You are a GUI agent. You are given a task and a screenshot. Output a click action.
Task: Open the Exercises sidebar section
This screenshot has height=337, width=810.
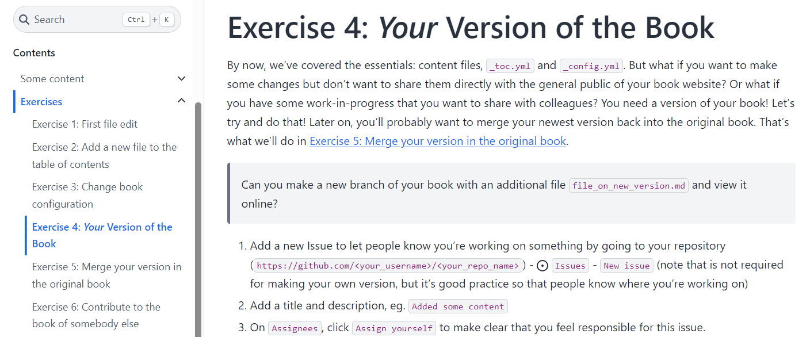41,102
